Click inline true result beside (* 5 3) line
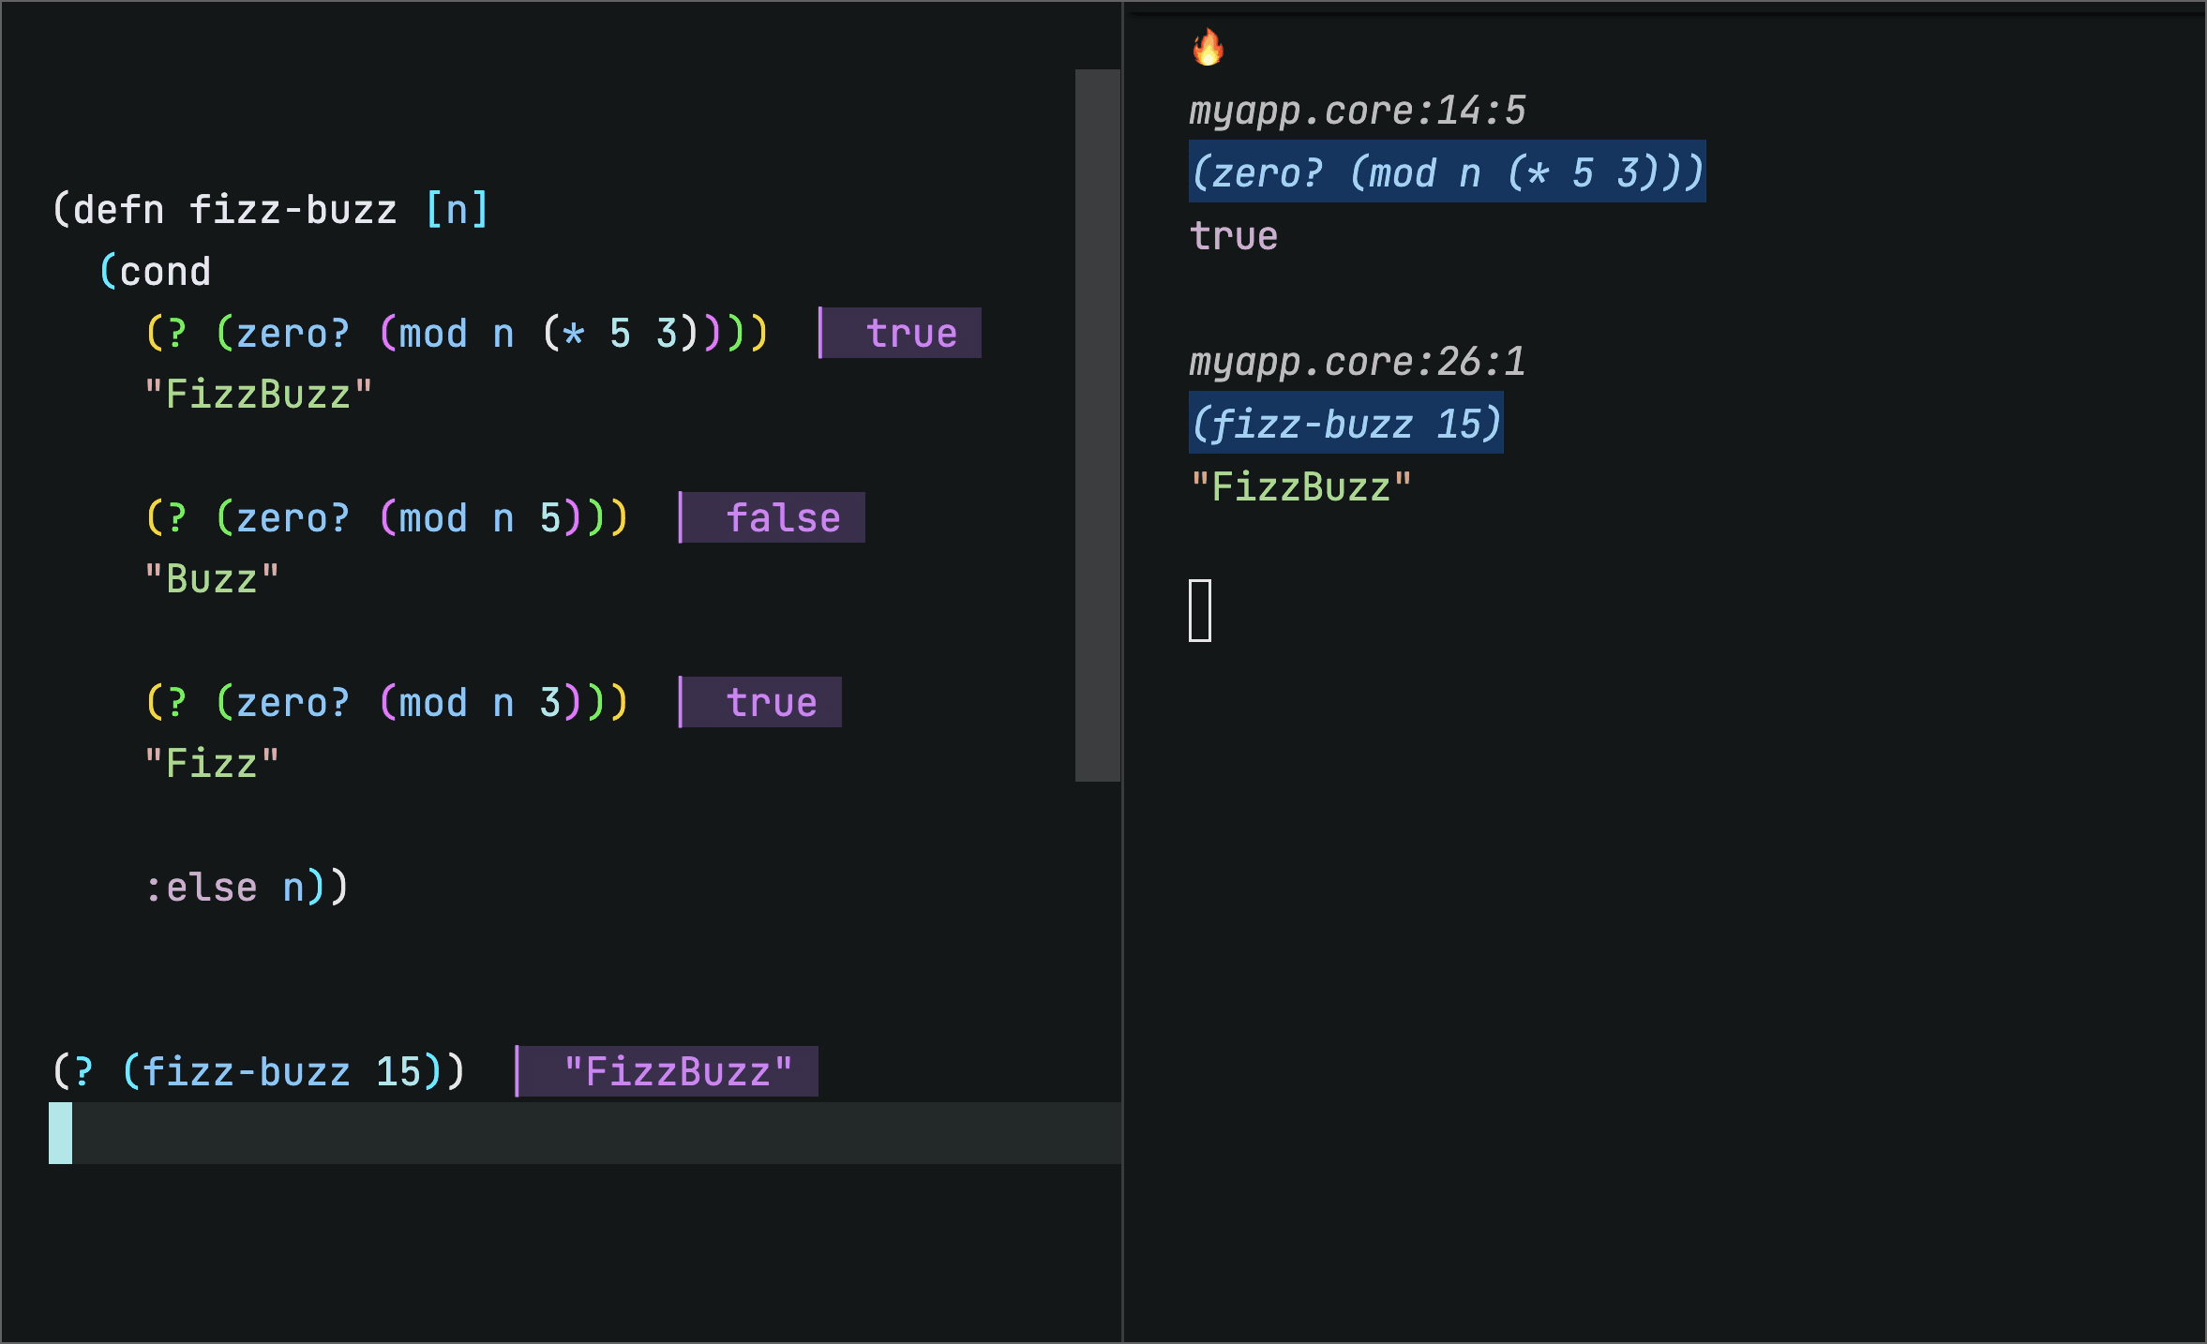2207x1344 pixels. pyautogui.click(x=900, y=333)
